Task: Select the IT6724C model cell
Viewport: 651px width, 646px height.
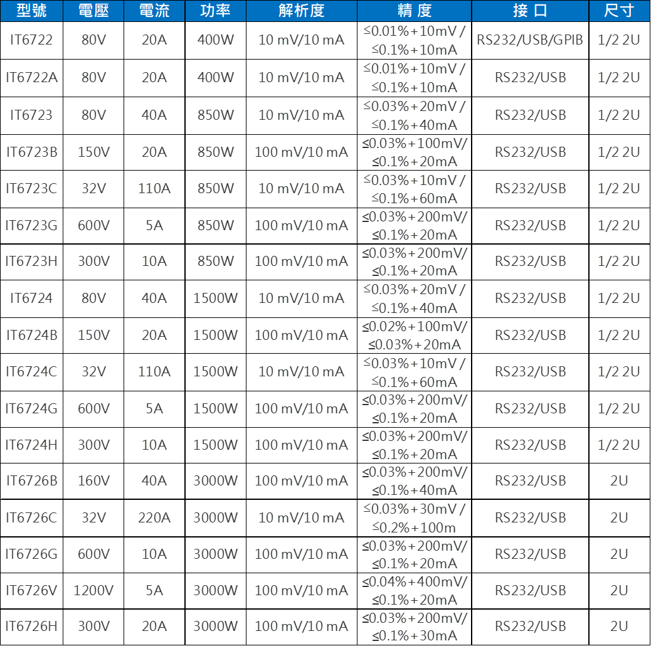Action: tap(31, 371)
